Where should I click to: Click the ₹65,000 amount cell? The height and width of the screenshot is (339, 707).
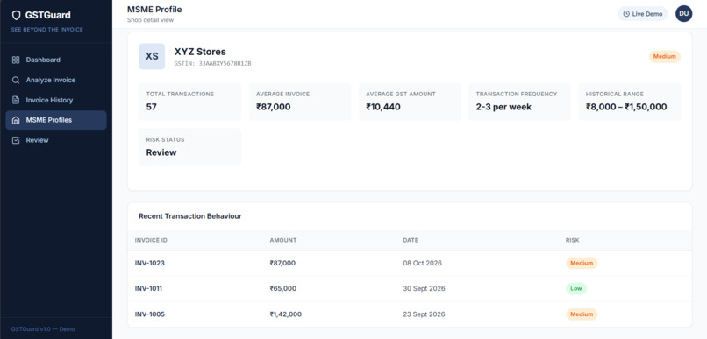coord(283,288)
